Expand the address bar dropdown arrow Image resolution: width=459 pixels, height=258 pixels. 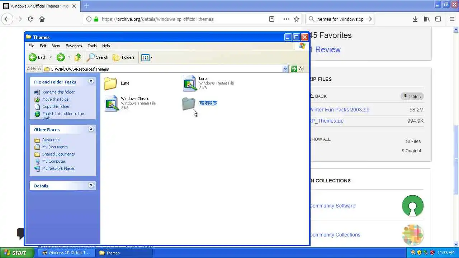click(285, 69)
